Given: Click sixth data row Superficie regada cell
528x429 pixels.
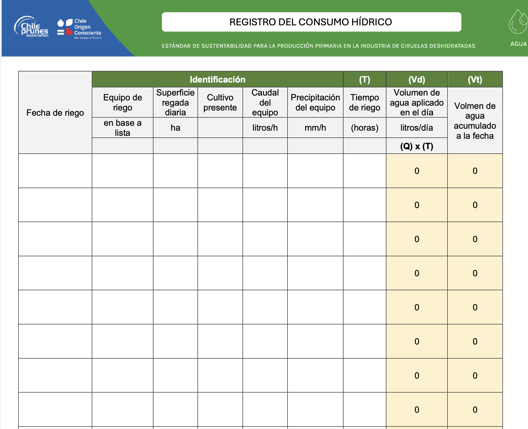Looking at the screenshot, I should click(x=176, y=341).
